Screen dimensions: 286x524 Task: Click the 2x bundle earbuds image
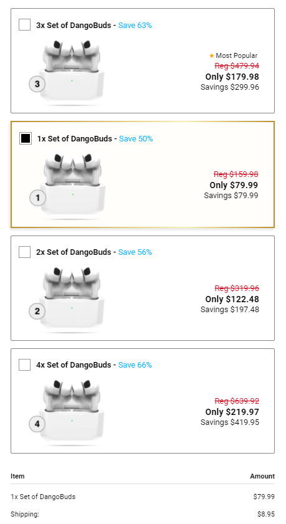coord(72,298)
